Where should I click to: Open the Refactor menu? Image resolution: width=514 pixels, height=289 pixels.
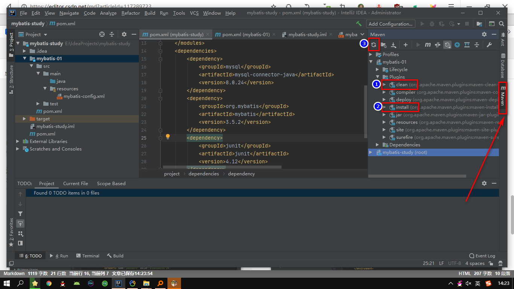[x=130, y=13]
